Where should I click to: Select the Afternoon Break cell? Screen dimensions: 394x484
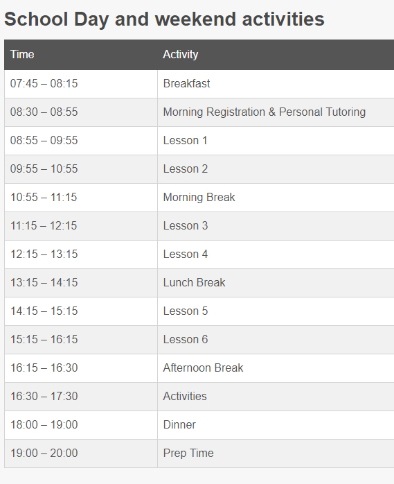[276, 368]
